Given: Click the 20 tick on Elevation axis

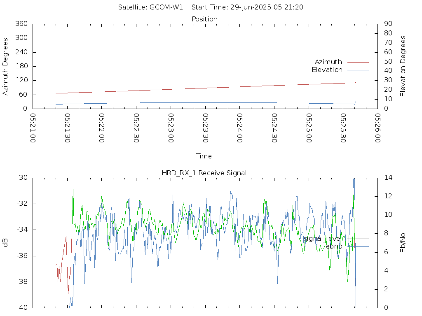Looking at the screenshot, I should (388, 89).
